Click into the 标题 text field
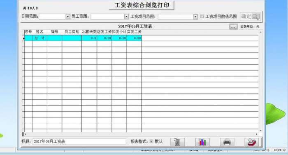Viewport: 288px width, 155px height. click(79, 141)
